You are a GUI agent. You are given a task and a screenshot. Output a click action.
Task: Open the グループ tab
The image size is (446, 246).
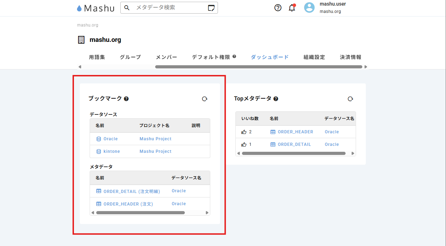[130, 57]
